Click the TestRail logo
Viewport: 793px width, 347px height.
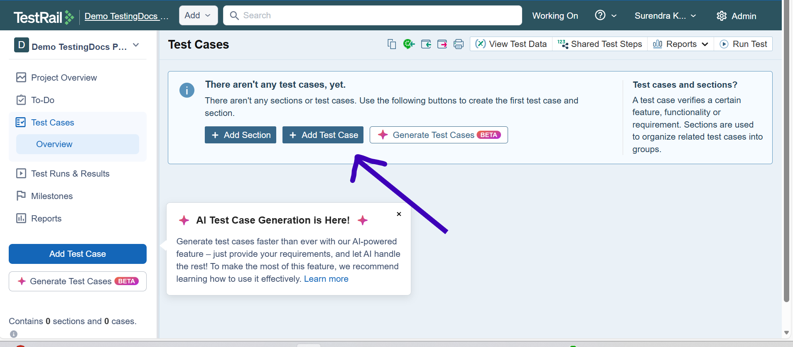[x=44, y=17]
